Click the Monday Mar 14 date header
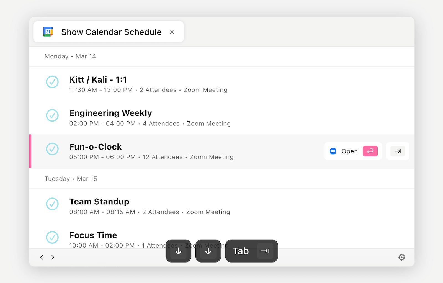This screenshot has width=443, height=283. (x=70, y=56)
